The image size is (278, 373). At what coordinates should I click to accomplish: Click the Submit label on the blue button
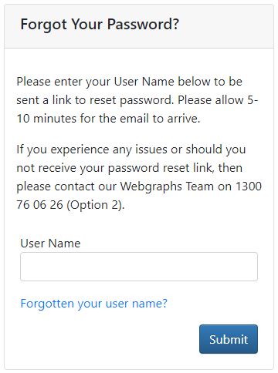229,339
